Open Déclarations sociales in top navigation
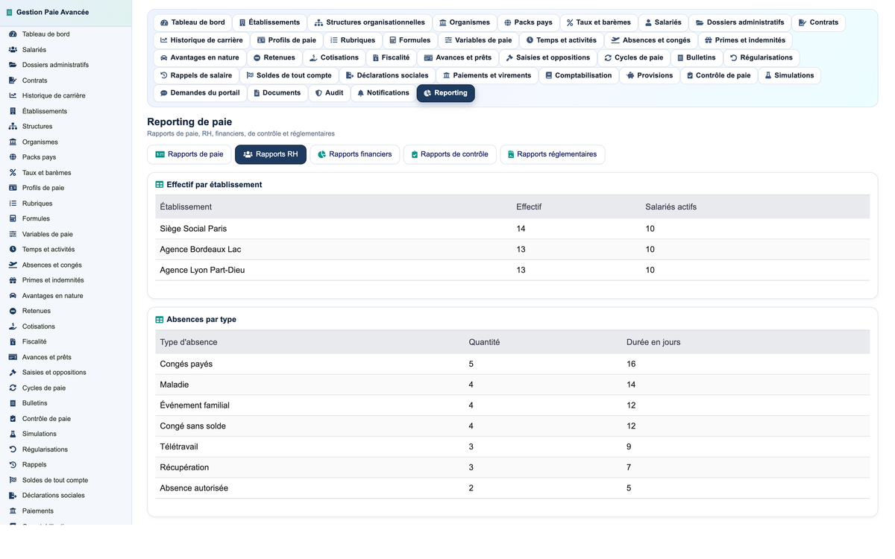Viewport: 895px width, 559px height. pos(388,75)
